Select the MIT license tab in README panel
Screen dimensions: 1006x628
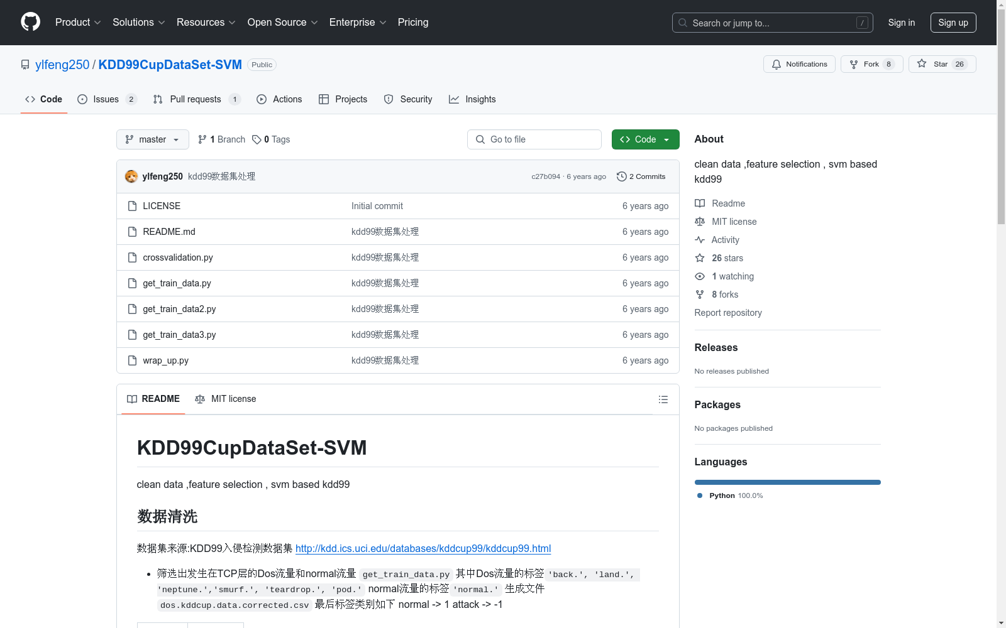[225, 399]
